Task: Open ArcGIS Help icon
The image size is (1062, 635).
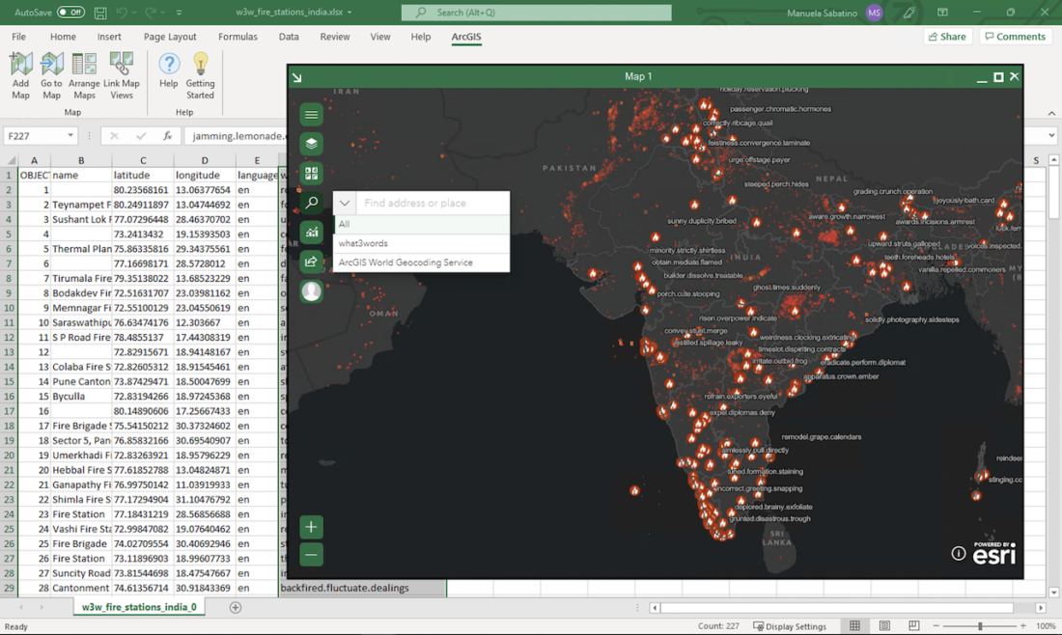Action: point(169,71)
